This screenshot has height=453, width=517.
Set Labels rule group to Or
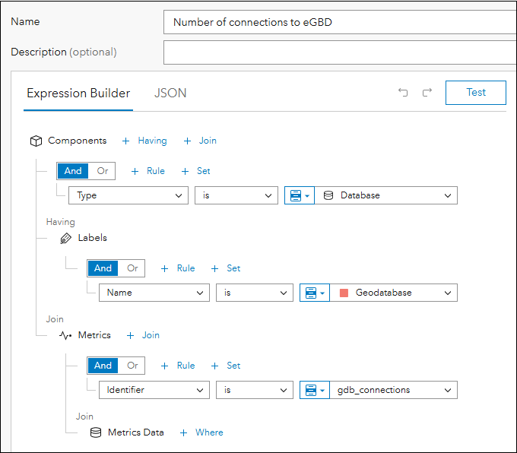pyautogui.click(x=132, y=268)
